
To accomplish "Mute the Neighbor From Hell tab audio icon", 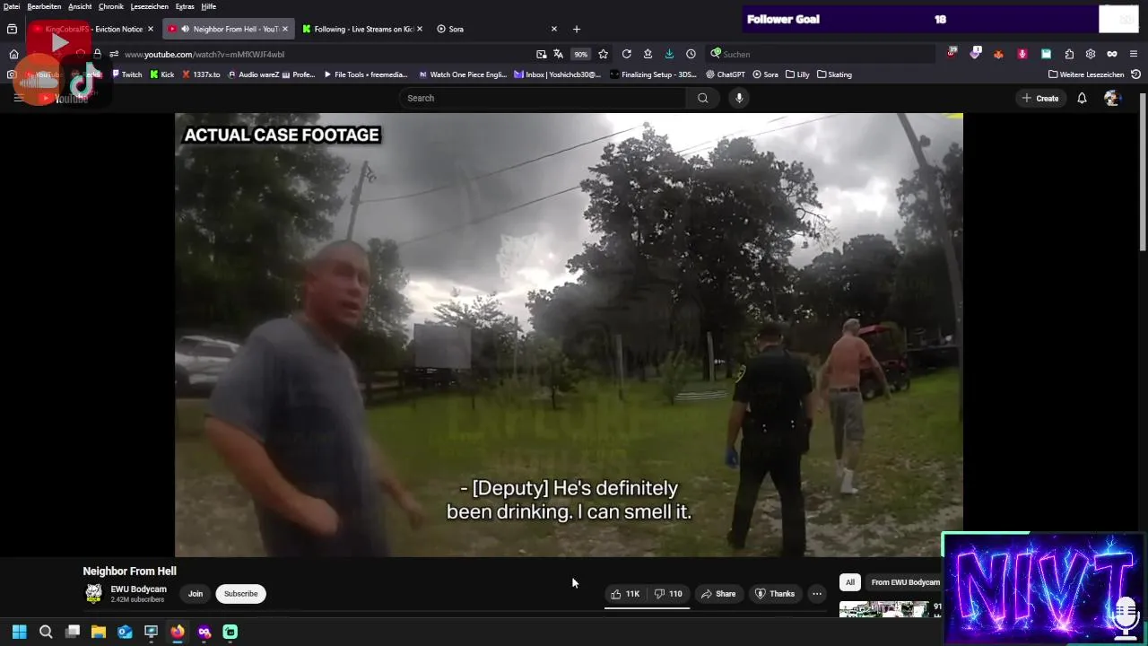I will click(x=186, y=29).
